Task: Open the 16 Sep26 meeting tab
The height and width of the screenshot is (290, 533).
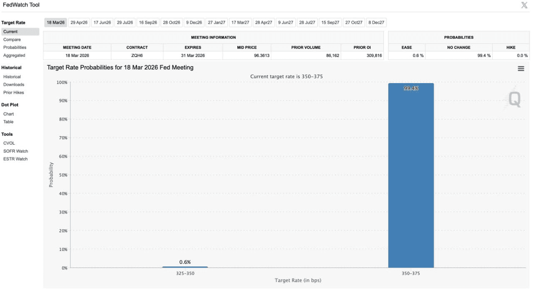Action: (x=148, y=22)
